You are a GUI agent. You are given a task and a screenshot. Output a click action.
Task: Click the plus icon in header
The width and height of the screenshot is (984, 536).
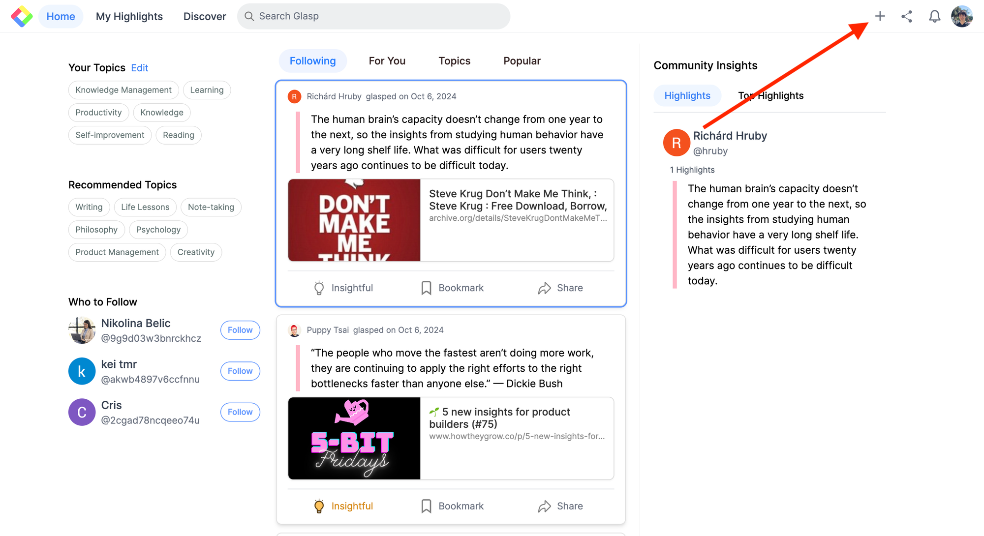coord(880,16)
